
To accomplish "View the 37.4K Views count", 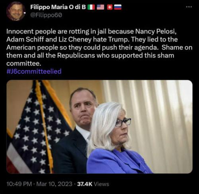I will pos(93,184).
